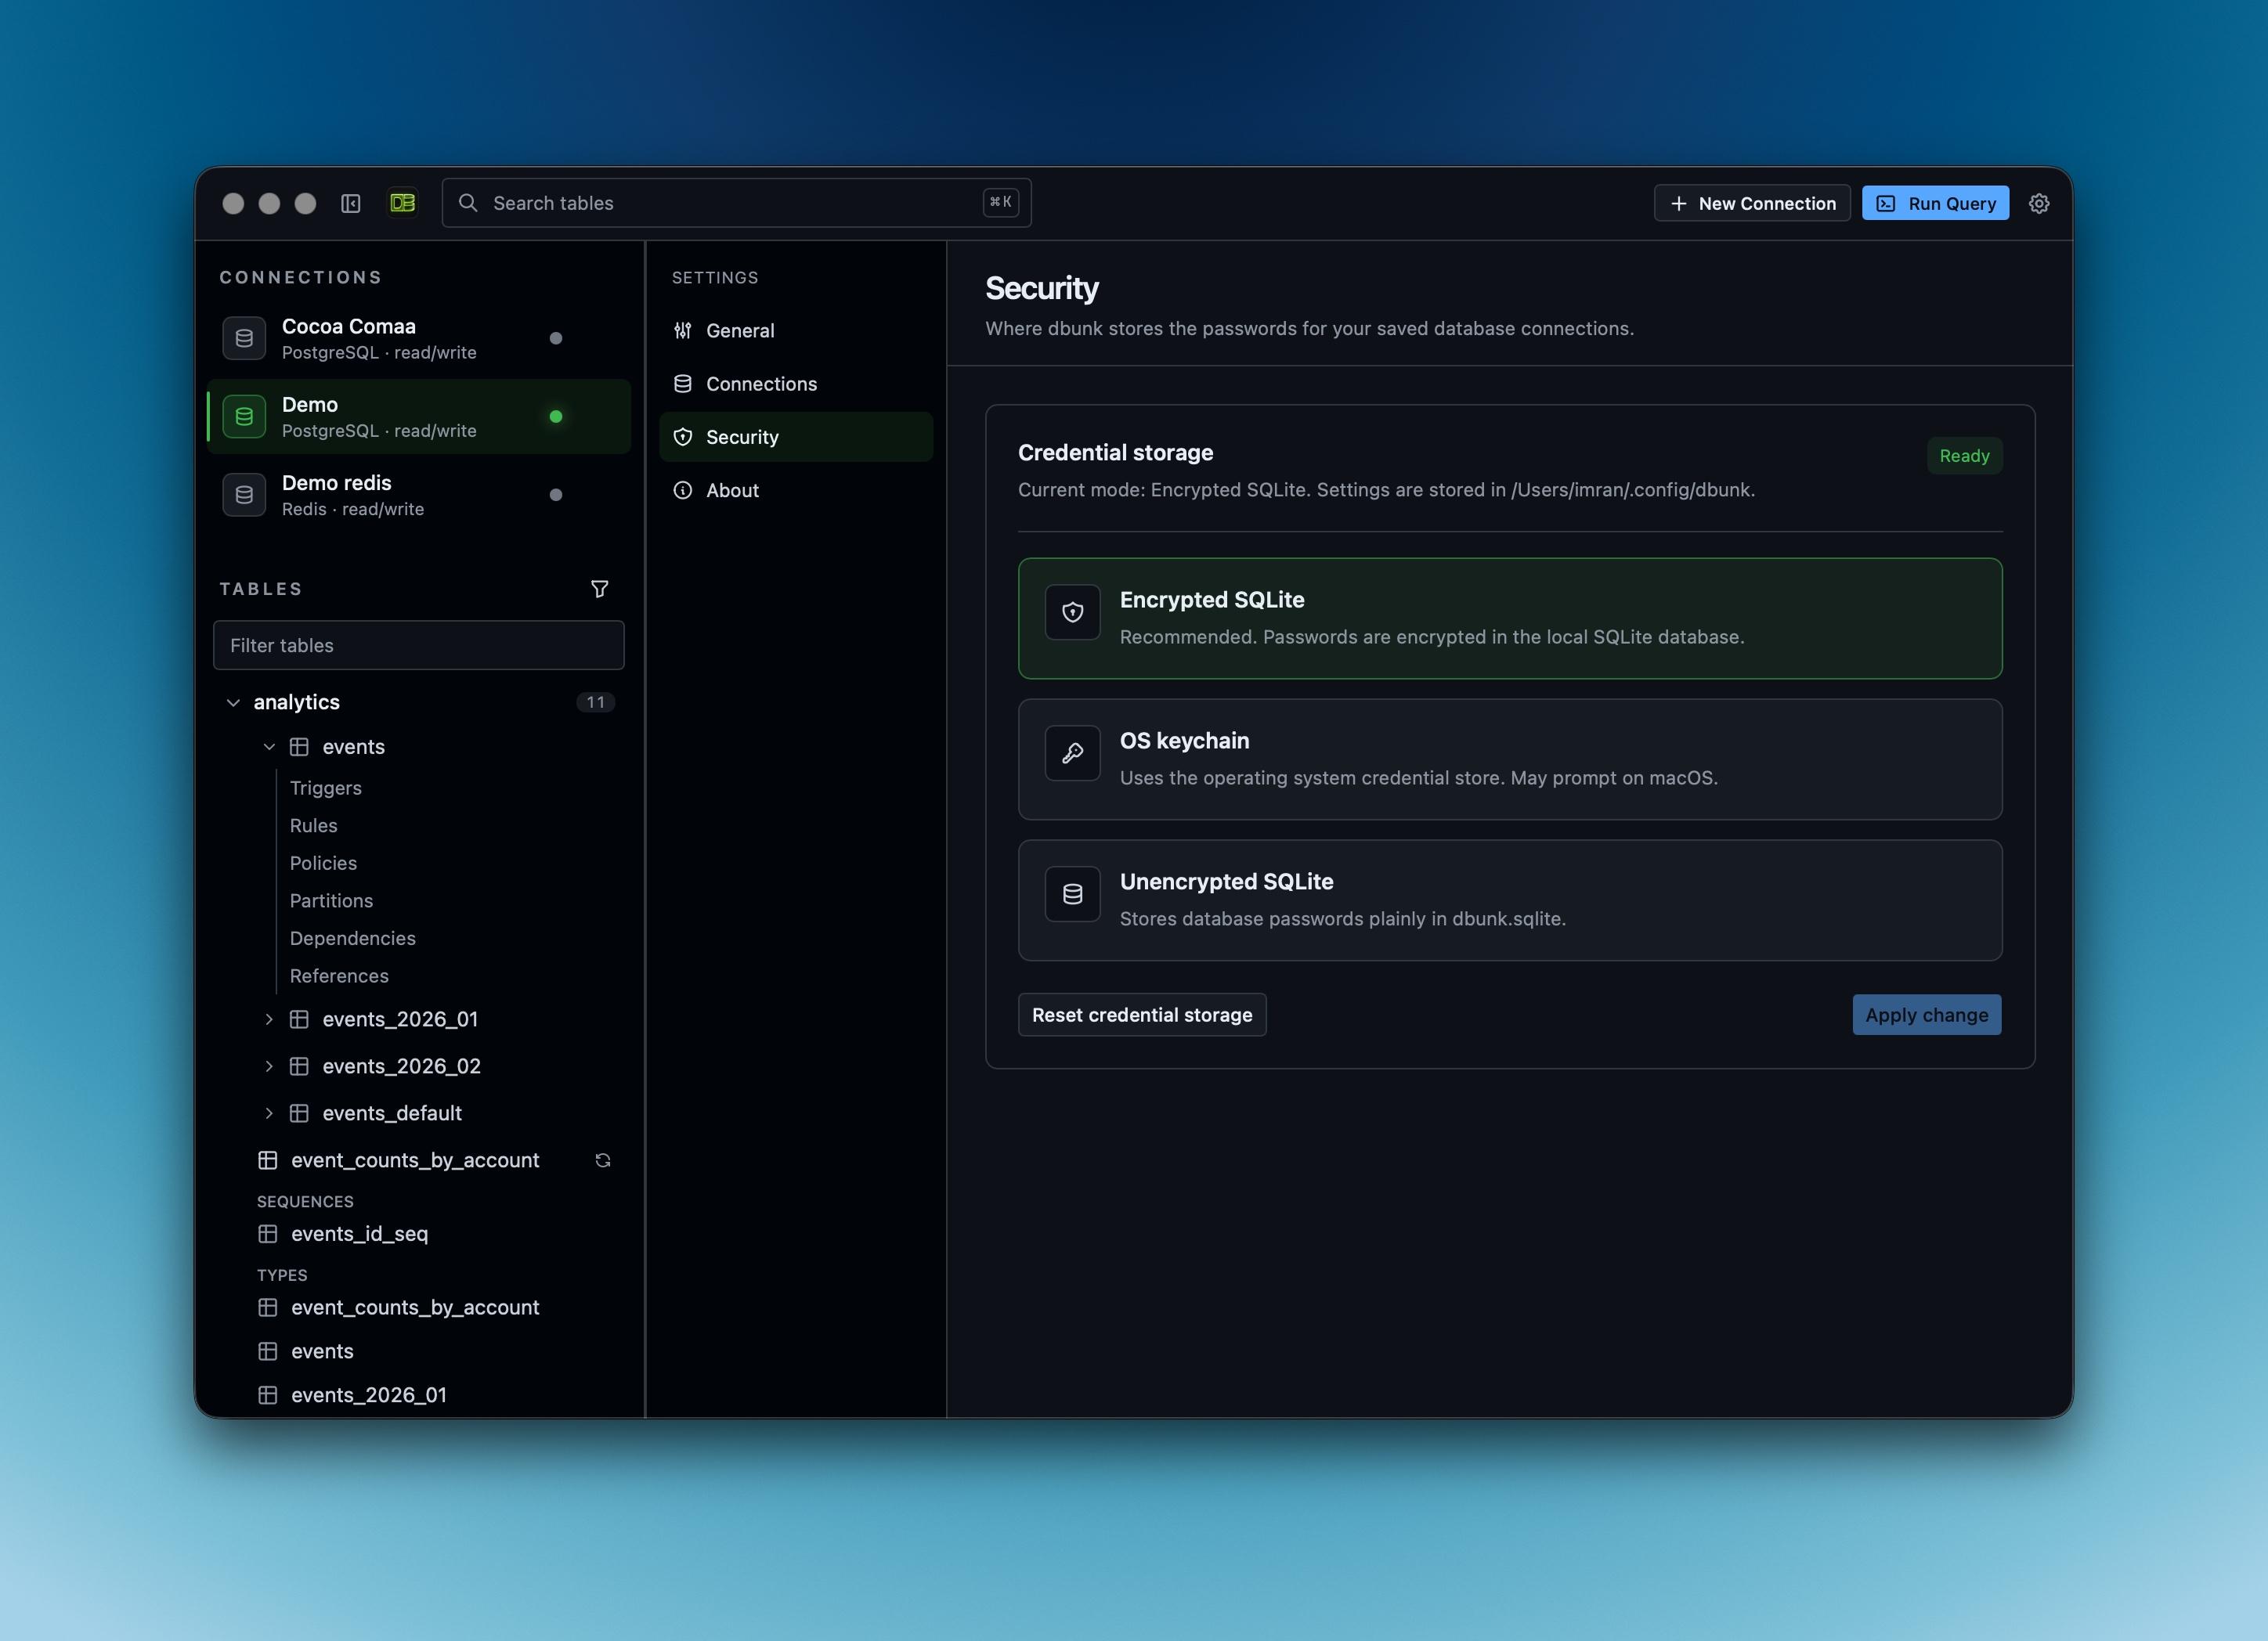Viewport: 2268px width, 1641px height.
Task: Click the General sliders icon
Action: pyautogui.click(x=683, y=330)
